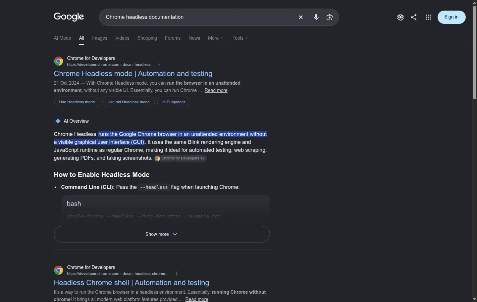The image size is (477, 302).
Task: Clear the search box with the X icon
Action: (x=300, y=17)
